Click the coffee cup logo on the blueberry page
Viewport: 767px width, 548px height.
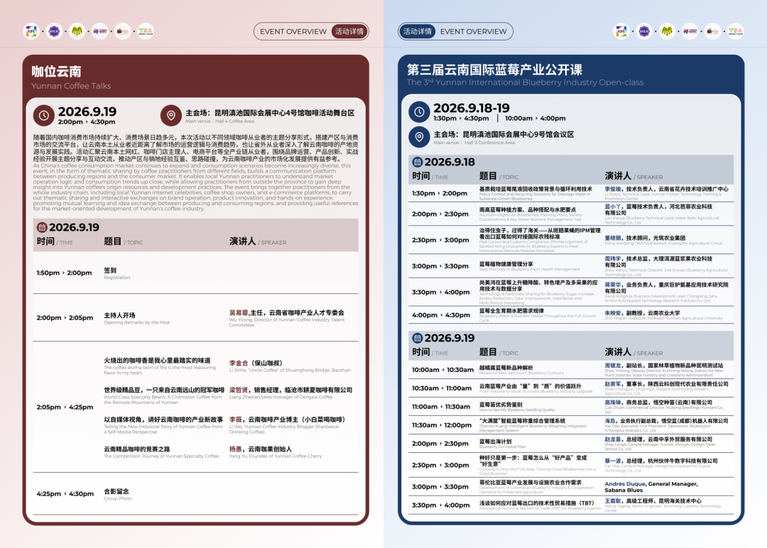tap(713, 31)
